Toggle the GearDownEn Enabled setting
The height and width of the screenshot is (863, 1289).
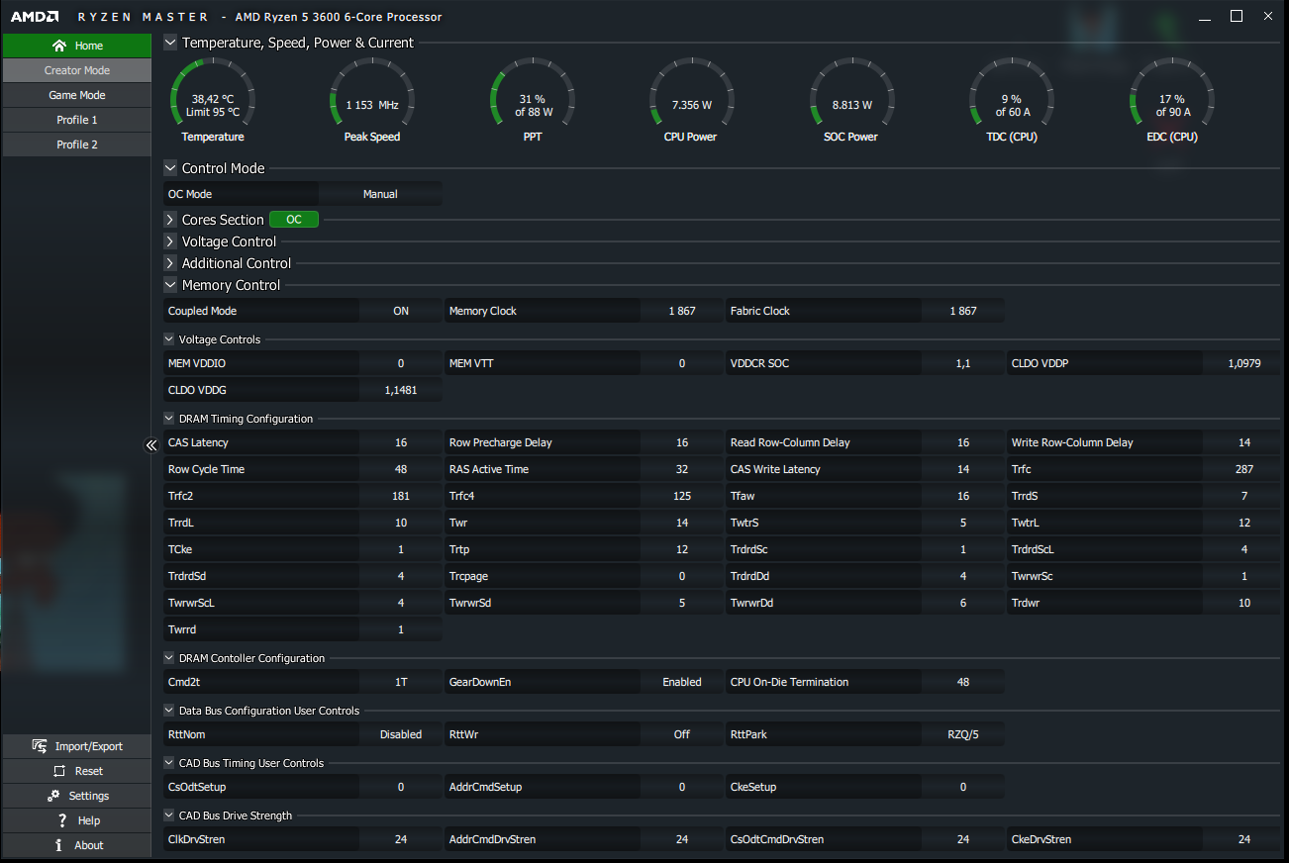point(682,682)
